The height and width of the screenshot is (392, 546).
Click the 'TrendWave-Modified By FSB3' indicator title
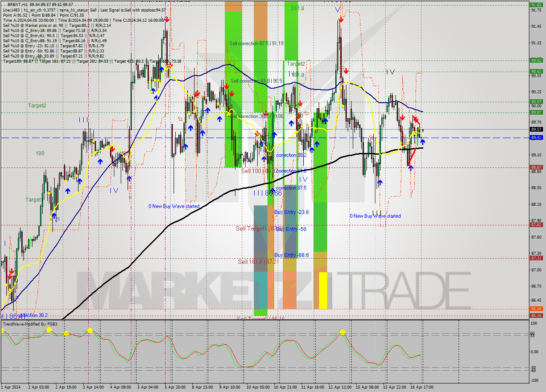[x=30, y=324]
